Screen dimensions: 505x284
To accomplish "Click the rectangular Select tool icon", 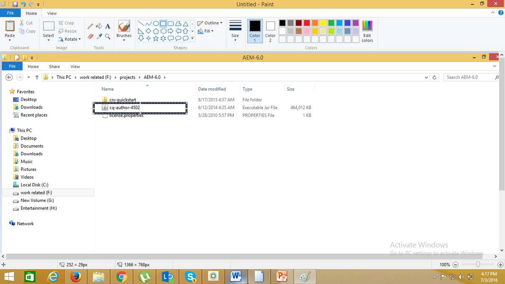I will click(x=48, y=26).
